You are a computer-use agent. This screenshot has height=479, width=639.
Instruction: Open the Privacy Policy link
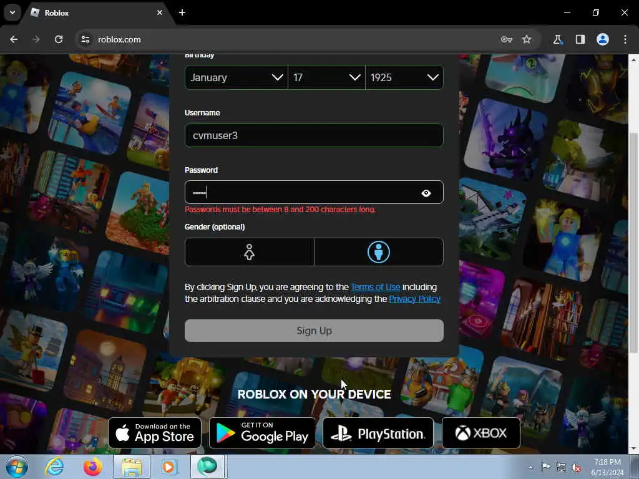click(x=414, y=299)
